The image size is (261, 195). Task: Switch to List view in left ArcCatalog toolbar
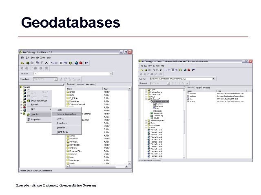pyautogui.click(x=57, y=63)
